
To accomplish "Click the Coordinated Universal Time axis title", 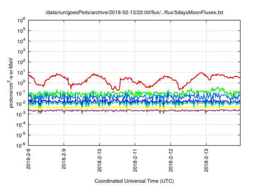I will (x=134, y=181).
